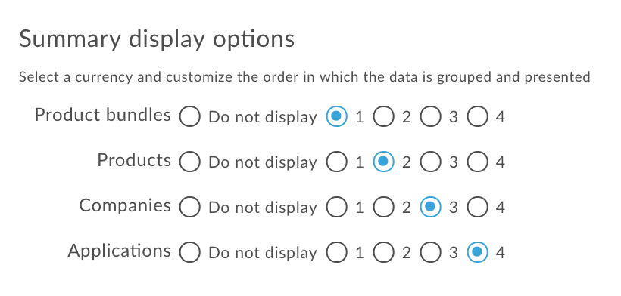
Task: Choose order 2 for Products
Action: pos(383,162)
